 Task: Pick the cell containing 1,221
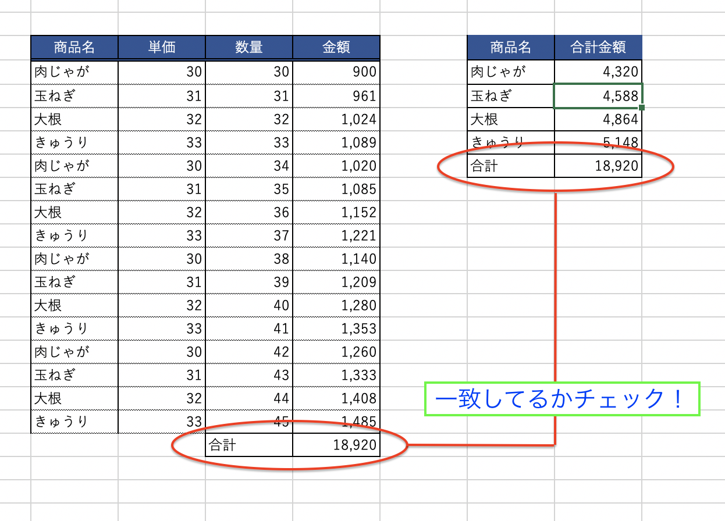pyautogui.click(x=336, y=235)
